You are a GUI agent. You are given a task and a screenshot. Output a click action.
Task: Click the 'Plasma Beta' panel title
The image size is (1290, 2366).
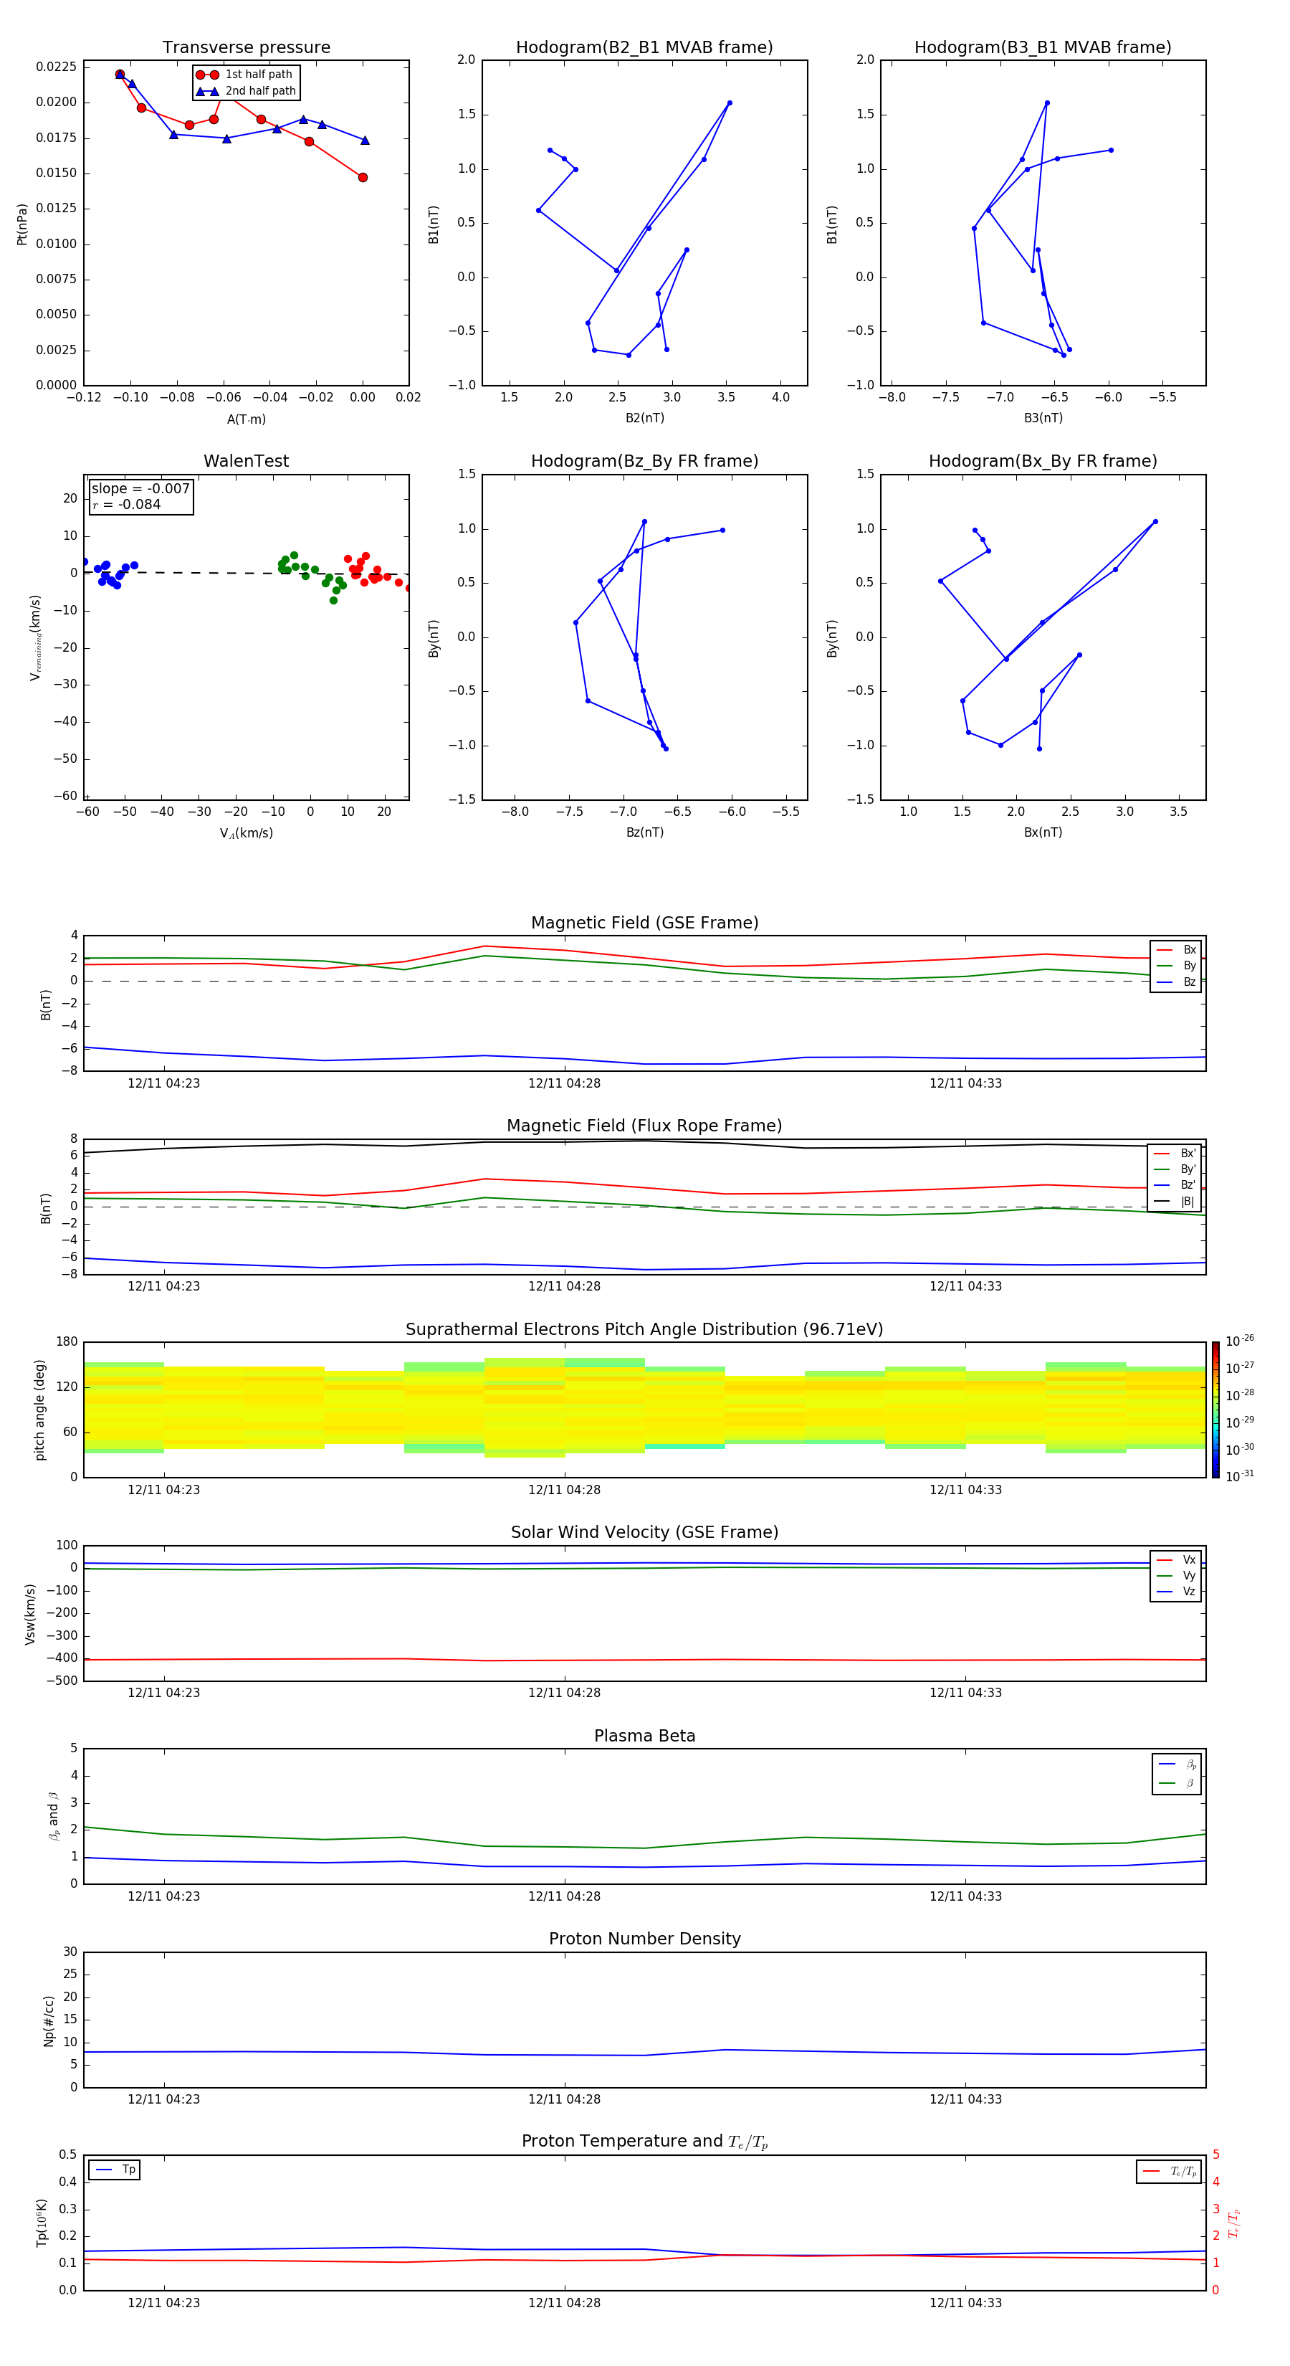click(x=644, y=1736)
